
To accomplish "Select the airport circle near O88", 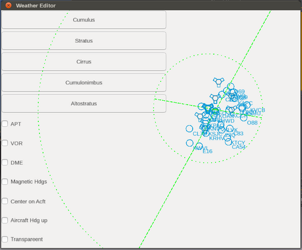I will (x=243, y=117).
